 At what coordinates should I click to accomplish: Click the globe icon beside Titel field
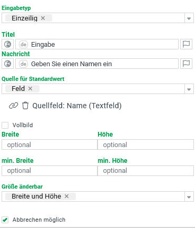7,44
